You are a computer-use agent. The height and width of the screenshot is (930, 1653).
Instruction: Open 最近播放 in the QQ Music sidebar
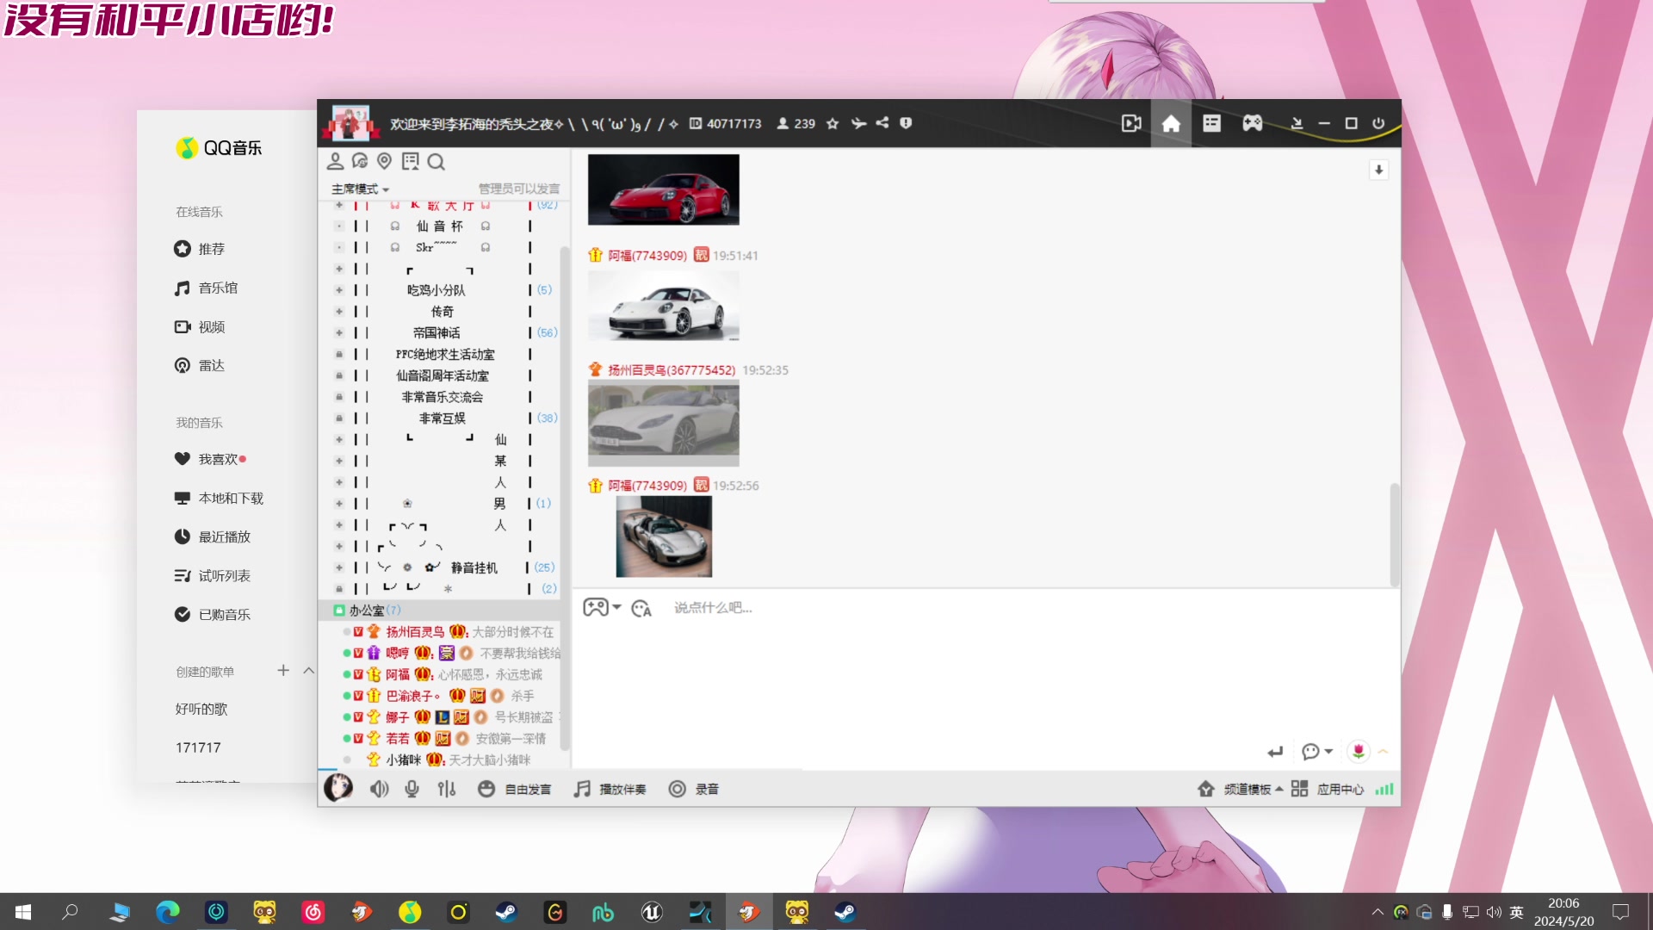click(x=224, y=536)
